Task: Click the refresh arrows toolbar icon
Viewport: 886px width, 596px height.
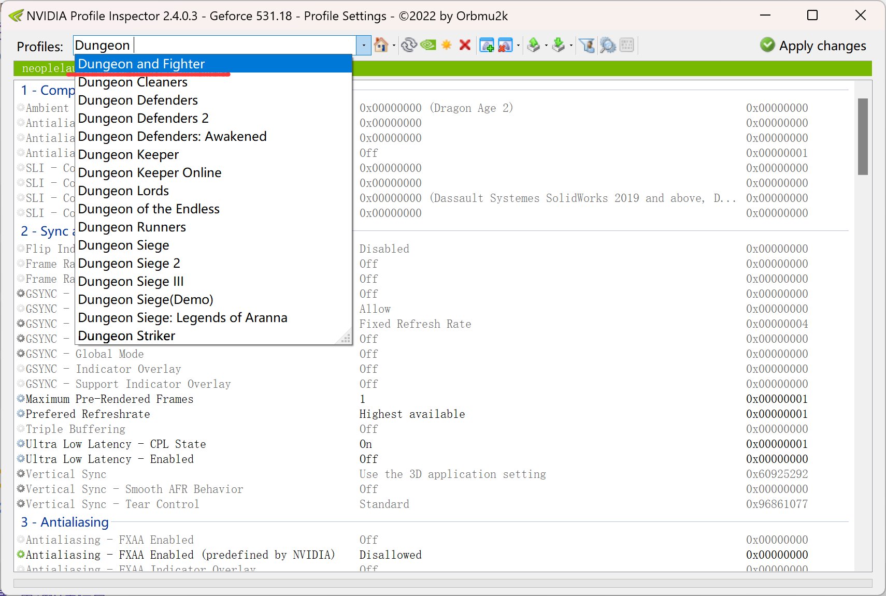Action: click(409, 46)
